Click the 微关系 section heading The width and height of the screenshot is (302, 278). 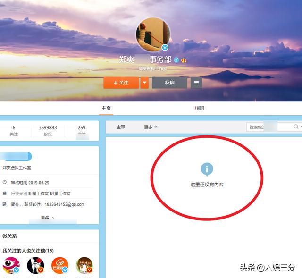(x=9, y=236)
